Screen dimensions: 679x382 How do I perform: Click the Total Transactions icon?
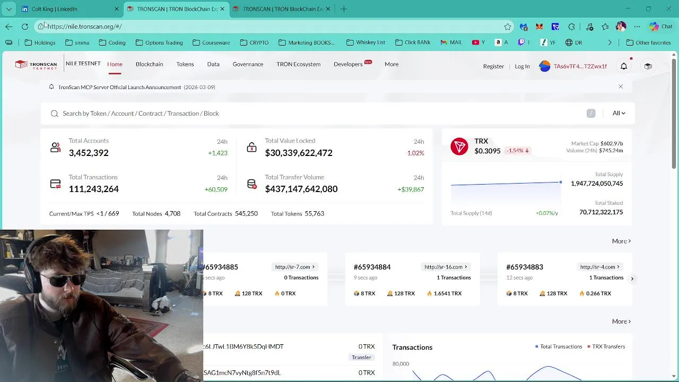(x=55, y=184)
